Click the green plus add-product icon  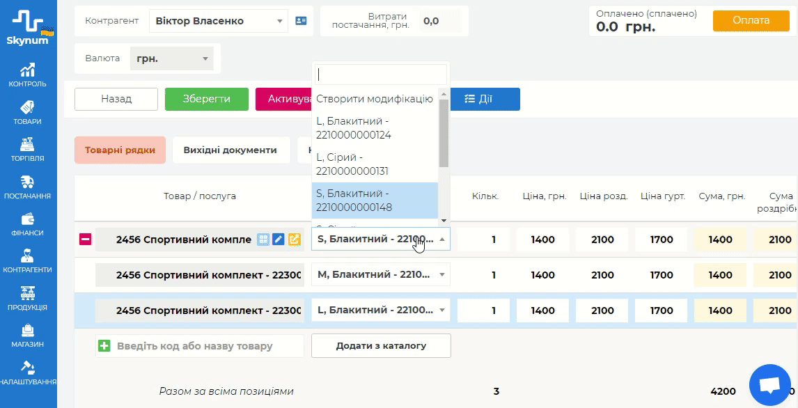coord(104,345)
